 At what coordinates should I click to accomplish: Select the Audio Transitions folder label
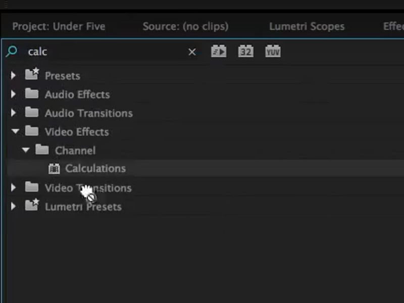pyautogui.click(x=89, y=113)
